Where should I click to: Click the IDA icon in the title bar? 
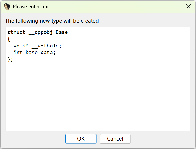pyautogui.click(x=7, y=7)
